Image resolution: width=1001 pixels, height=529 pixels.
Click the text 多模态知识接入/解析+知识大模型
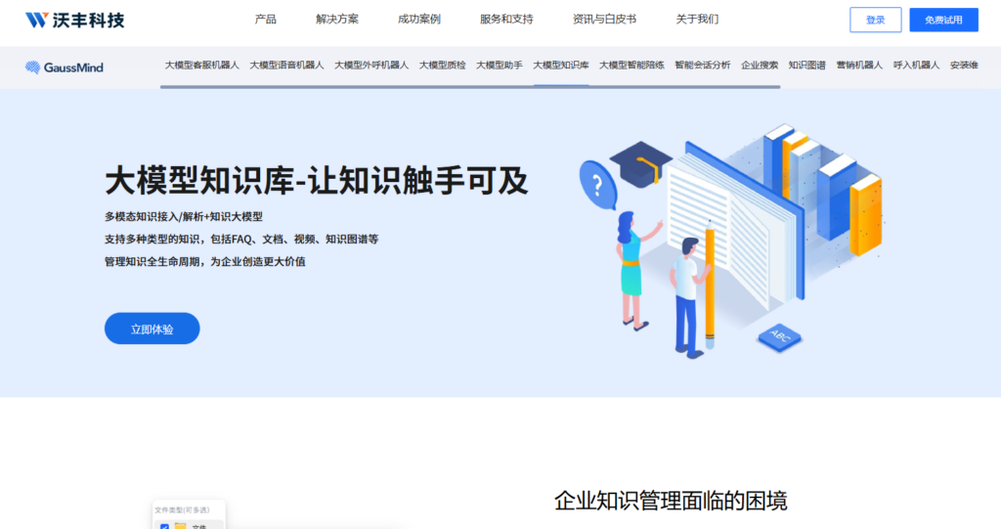(x=184, y=216)
